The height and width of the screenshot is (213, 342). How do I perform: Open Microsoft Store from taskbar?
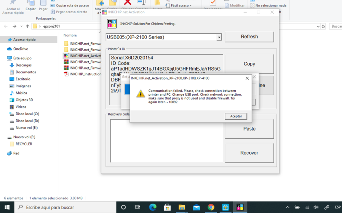click(x=167, y=207)
